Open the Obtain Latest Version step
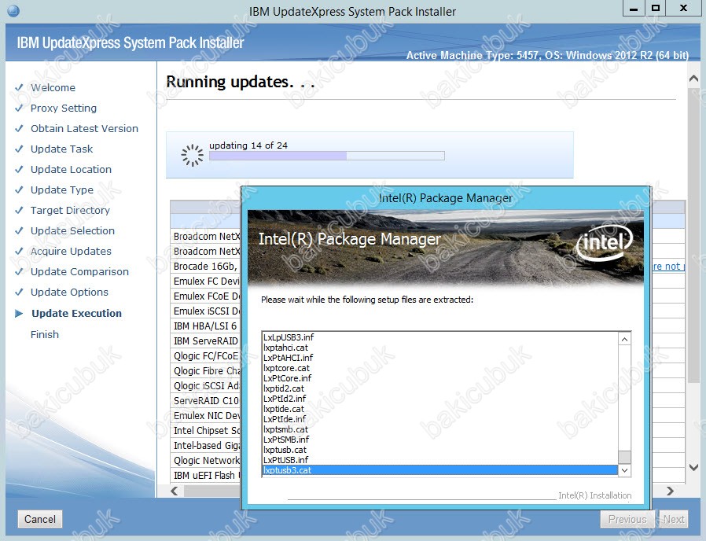Screen dimensions: 706x541 tap(84, 128)
